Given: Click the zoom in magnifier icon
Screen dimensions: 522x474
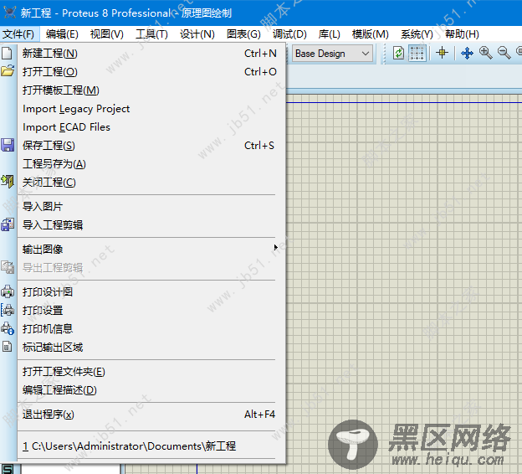Looking at the screenshot, I should pyautogui.click(x=486, y=53).
